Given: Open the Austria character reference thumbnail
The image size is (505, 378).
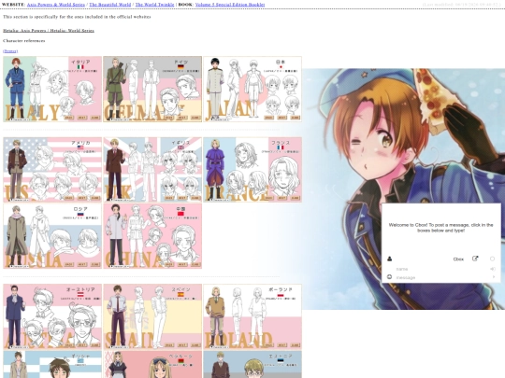Looking at the screenshot, I should (52, 316).
